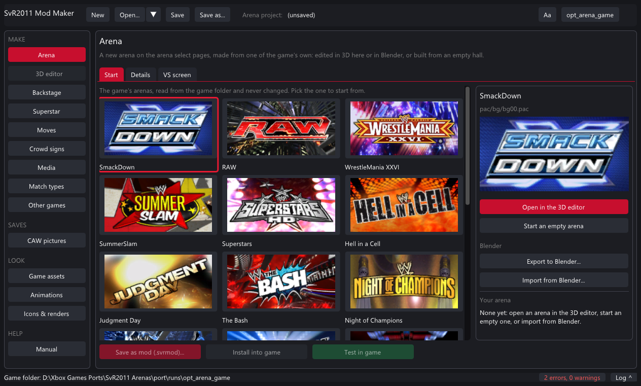Open the recent projects dropdown arrow
The height and width of the screenshot is (386, 641).
tap(154, 15)
